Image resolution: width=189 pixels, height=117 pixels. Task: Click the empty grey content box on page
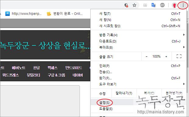click(x=40, y=101)
